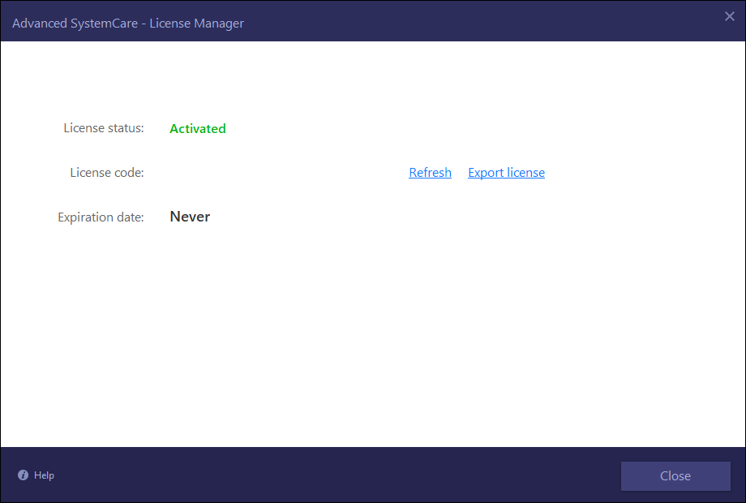The width and height of the screenshot is (746, 503).
Task: Click the Advanced SystemCare window title
Action: [128, 24]
